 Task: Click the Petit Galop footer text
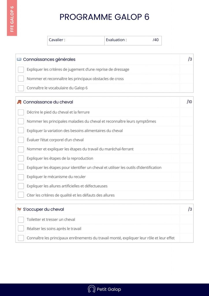click(x=109, y=289)
